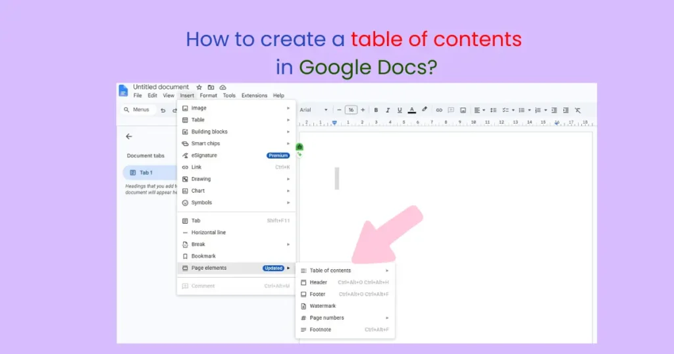Open the Format menu

point(209,96)
